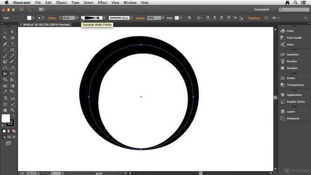Viewport: 311px width, 175px height.
Task: Switch to the Width.ai document tab
Action: (x=47, y=25)
